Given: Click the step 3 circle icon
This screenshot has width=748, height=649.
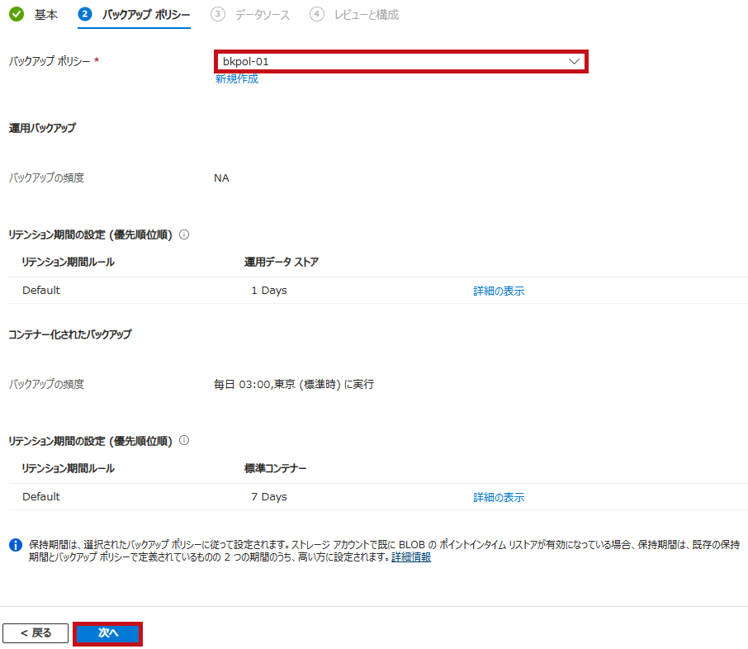Looking at the screenshot, I should point(217,14).
